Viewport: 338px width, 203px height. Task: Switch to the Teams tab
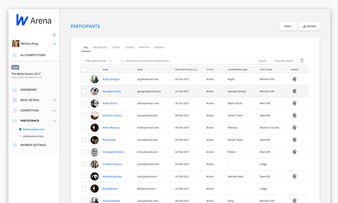(x=116, y=47)
